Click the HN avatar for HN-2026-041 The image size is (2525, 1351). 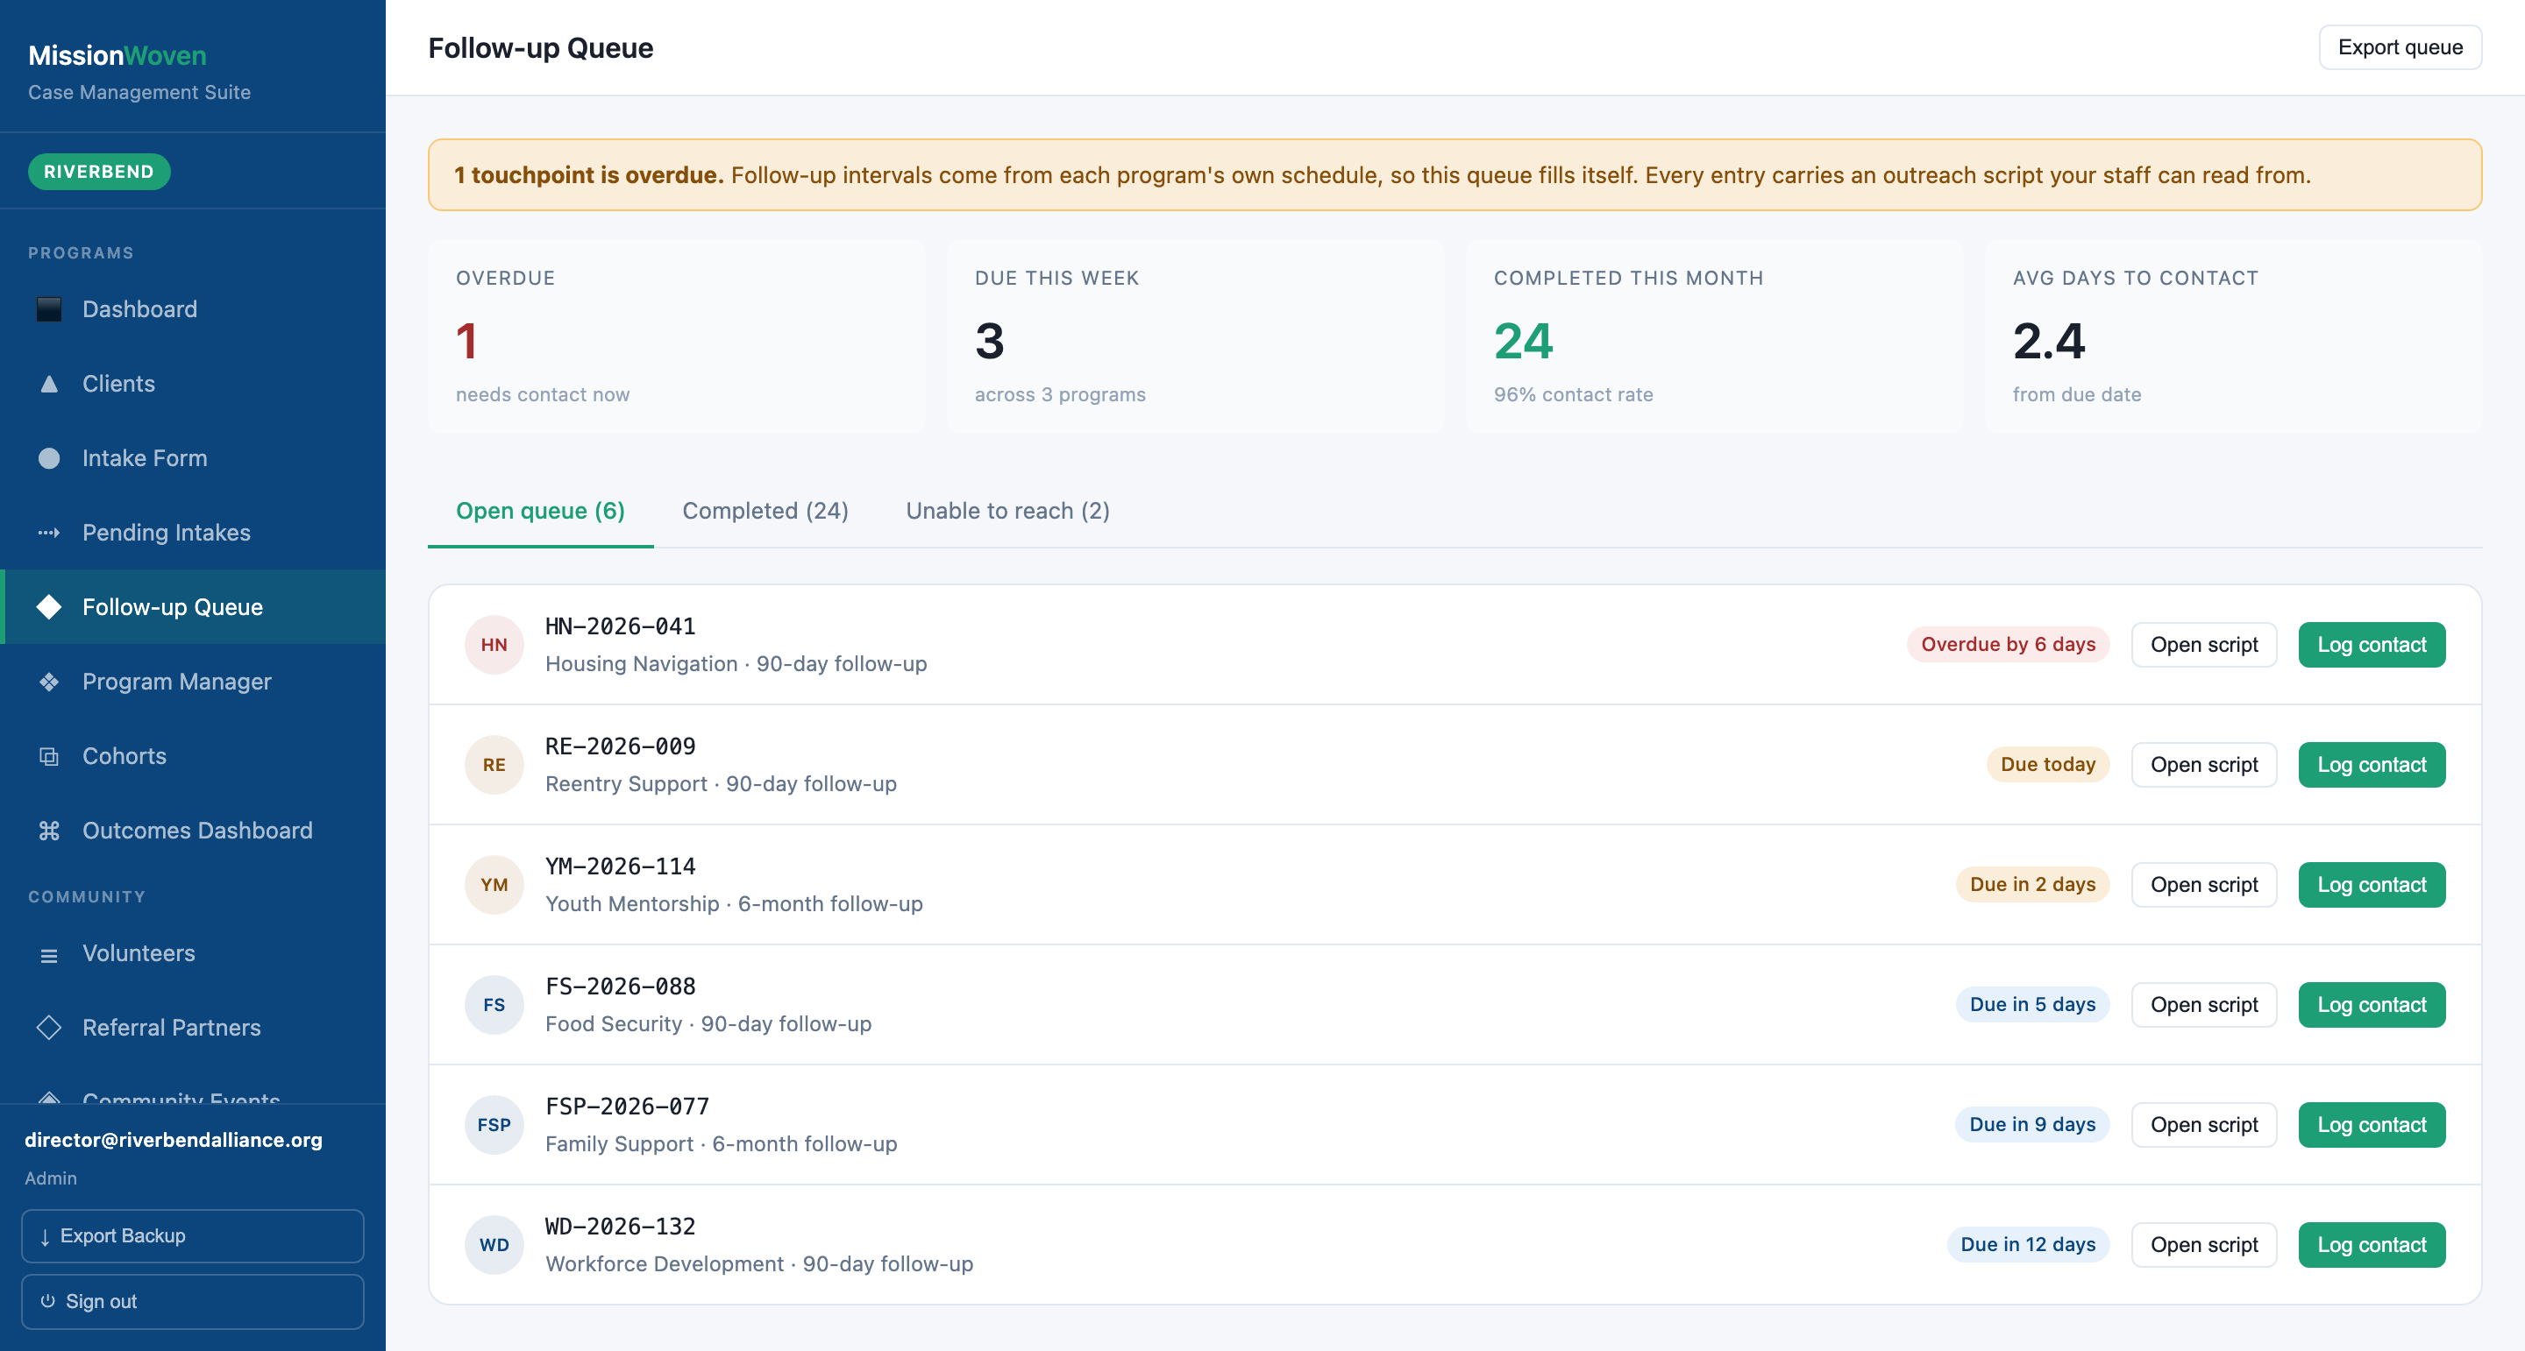(x=494, y=645)
